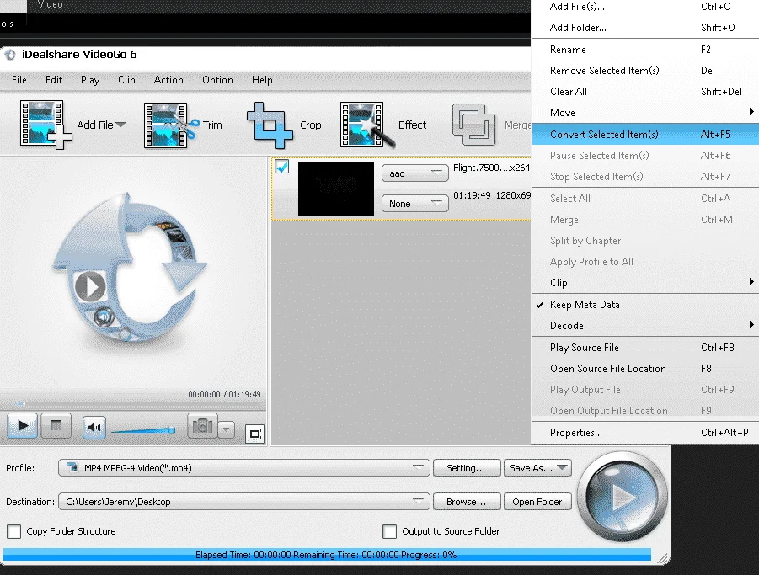Start playback with the Play button

[22, 426]
